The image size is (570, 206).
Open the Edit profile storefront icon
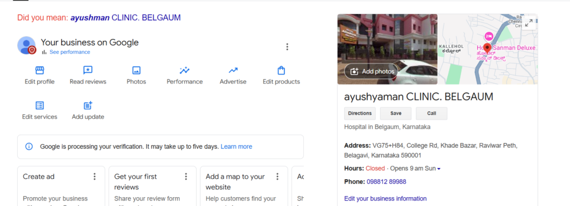point(40,70)
